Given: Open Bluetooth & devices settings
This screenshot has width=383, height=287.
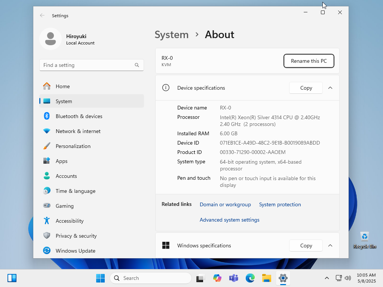Looking at the screenshot, I should point(92,116).
